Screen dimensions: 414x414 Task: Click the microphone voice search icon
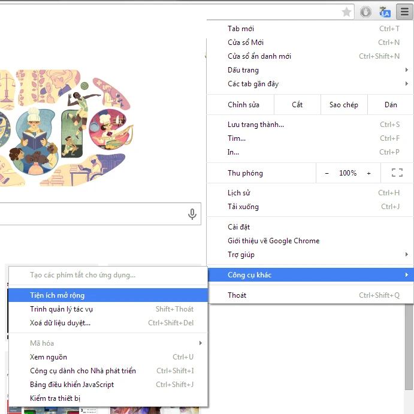click(x=192, y=214)
